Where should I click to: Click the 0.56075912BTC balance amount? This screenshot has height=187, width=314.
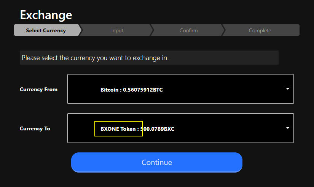[143, 90]
